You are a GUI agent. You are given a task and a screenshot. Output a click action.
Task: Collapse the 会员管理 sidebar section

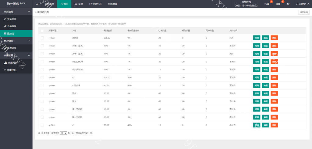[x=16, y=12]
